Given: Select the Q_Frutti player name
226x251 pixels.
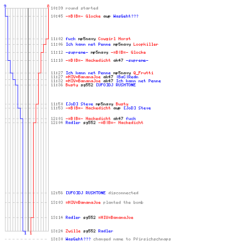Looking at the screenshot, I should tap(143, 73).
